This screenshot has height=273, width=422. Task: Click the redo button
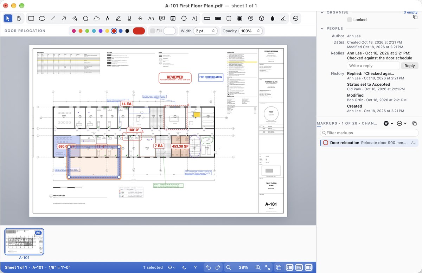(218, 267)
